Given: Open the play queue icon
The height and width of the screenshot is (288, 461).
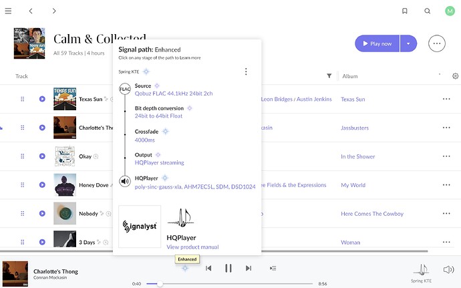Looking at the screenshot, I should 273,268.
